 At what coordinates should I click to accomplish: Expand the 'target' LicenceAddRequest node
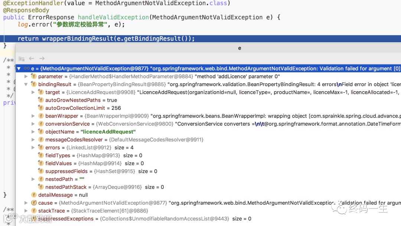coord(33,92)
